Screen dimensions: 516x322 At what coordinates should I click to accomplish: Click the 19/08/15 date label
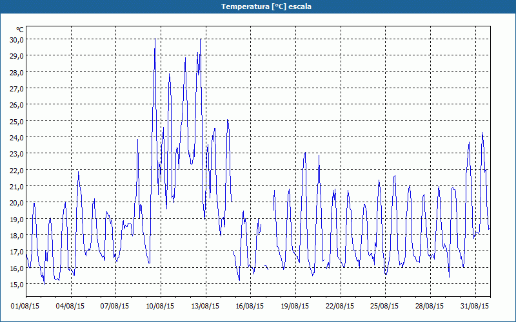[295, 306]
